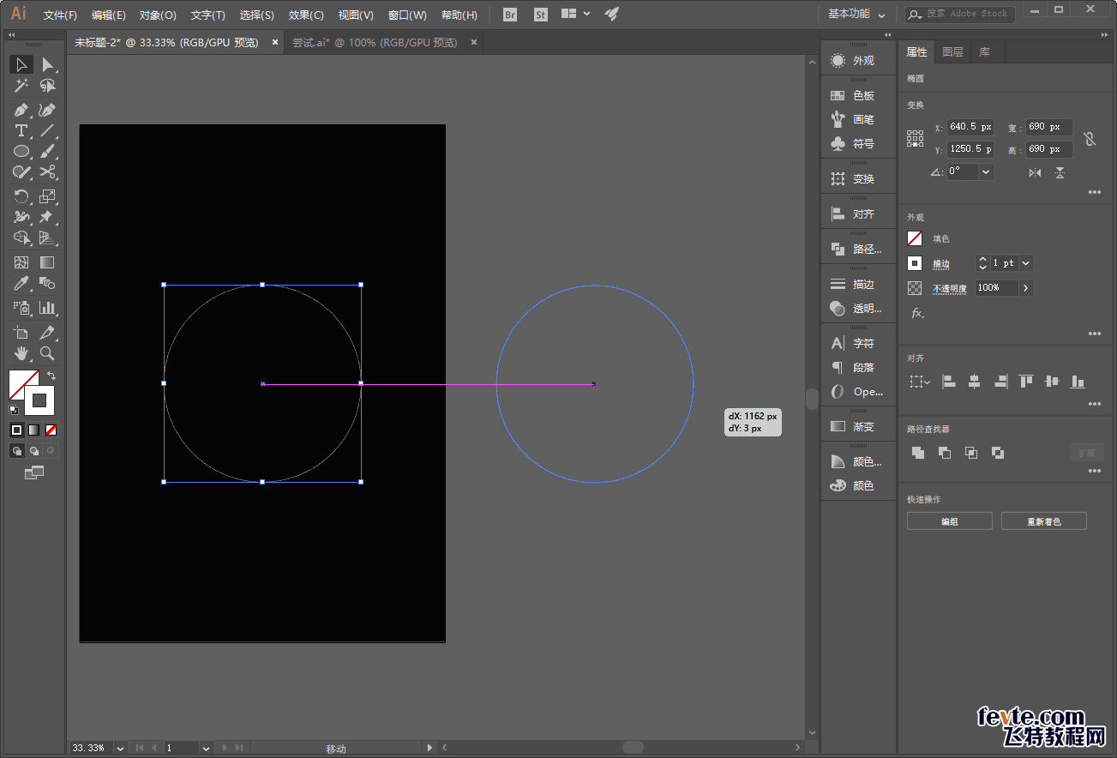1117x758 pixels.
Task: Select the Direct Selection tool
Action: (x=47, y=64)
